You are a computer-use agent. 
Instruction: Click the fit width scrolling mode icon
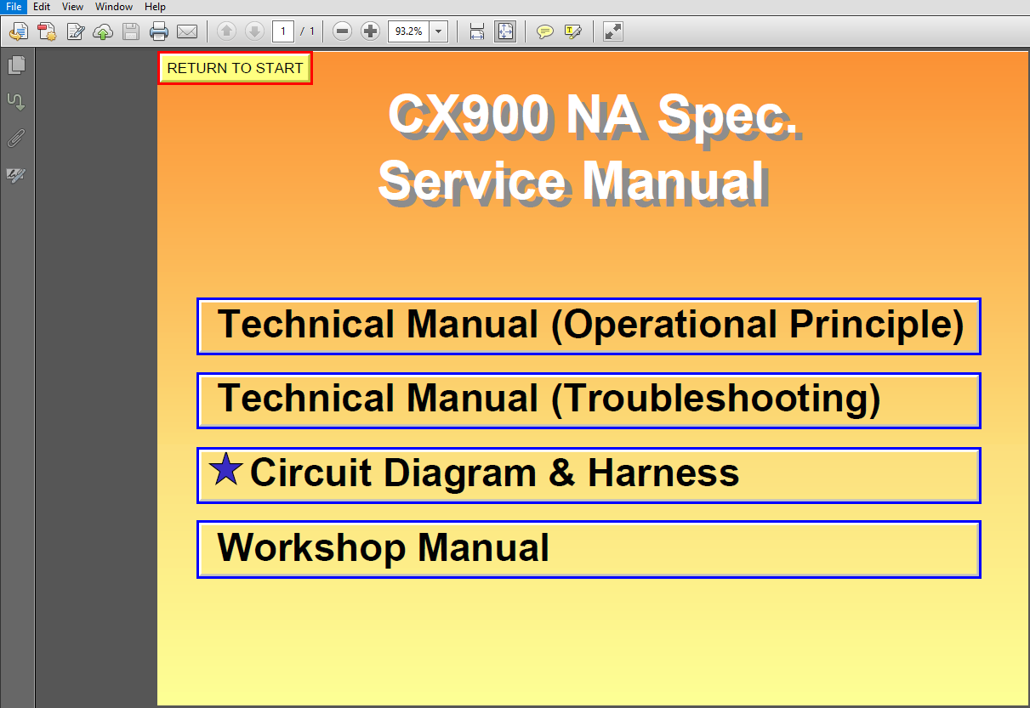(477, 32)
